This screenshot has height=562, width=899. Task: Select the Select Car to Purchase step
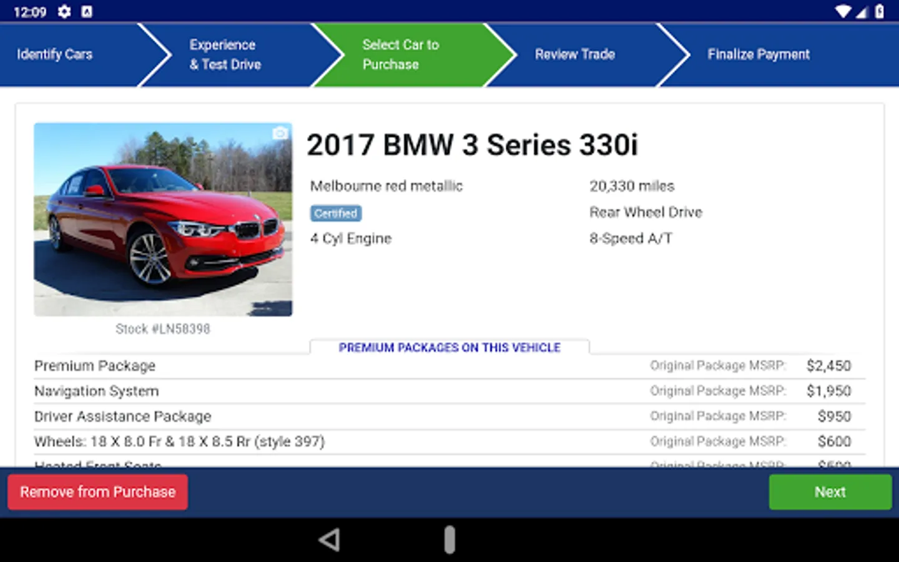pos(413,55)
